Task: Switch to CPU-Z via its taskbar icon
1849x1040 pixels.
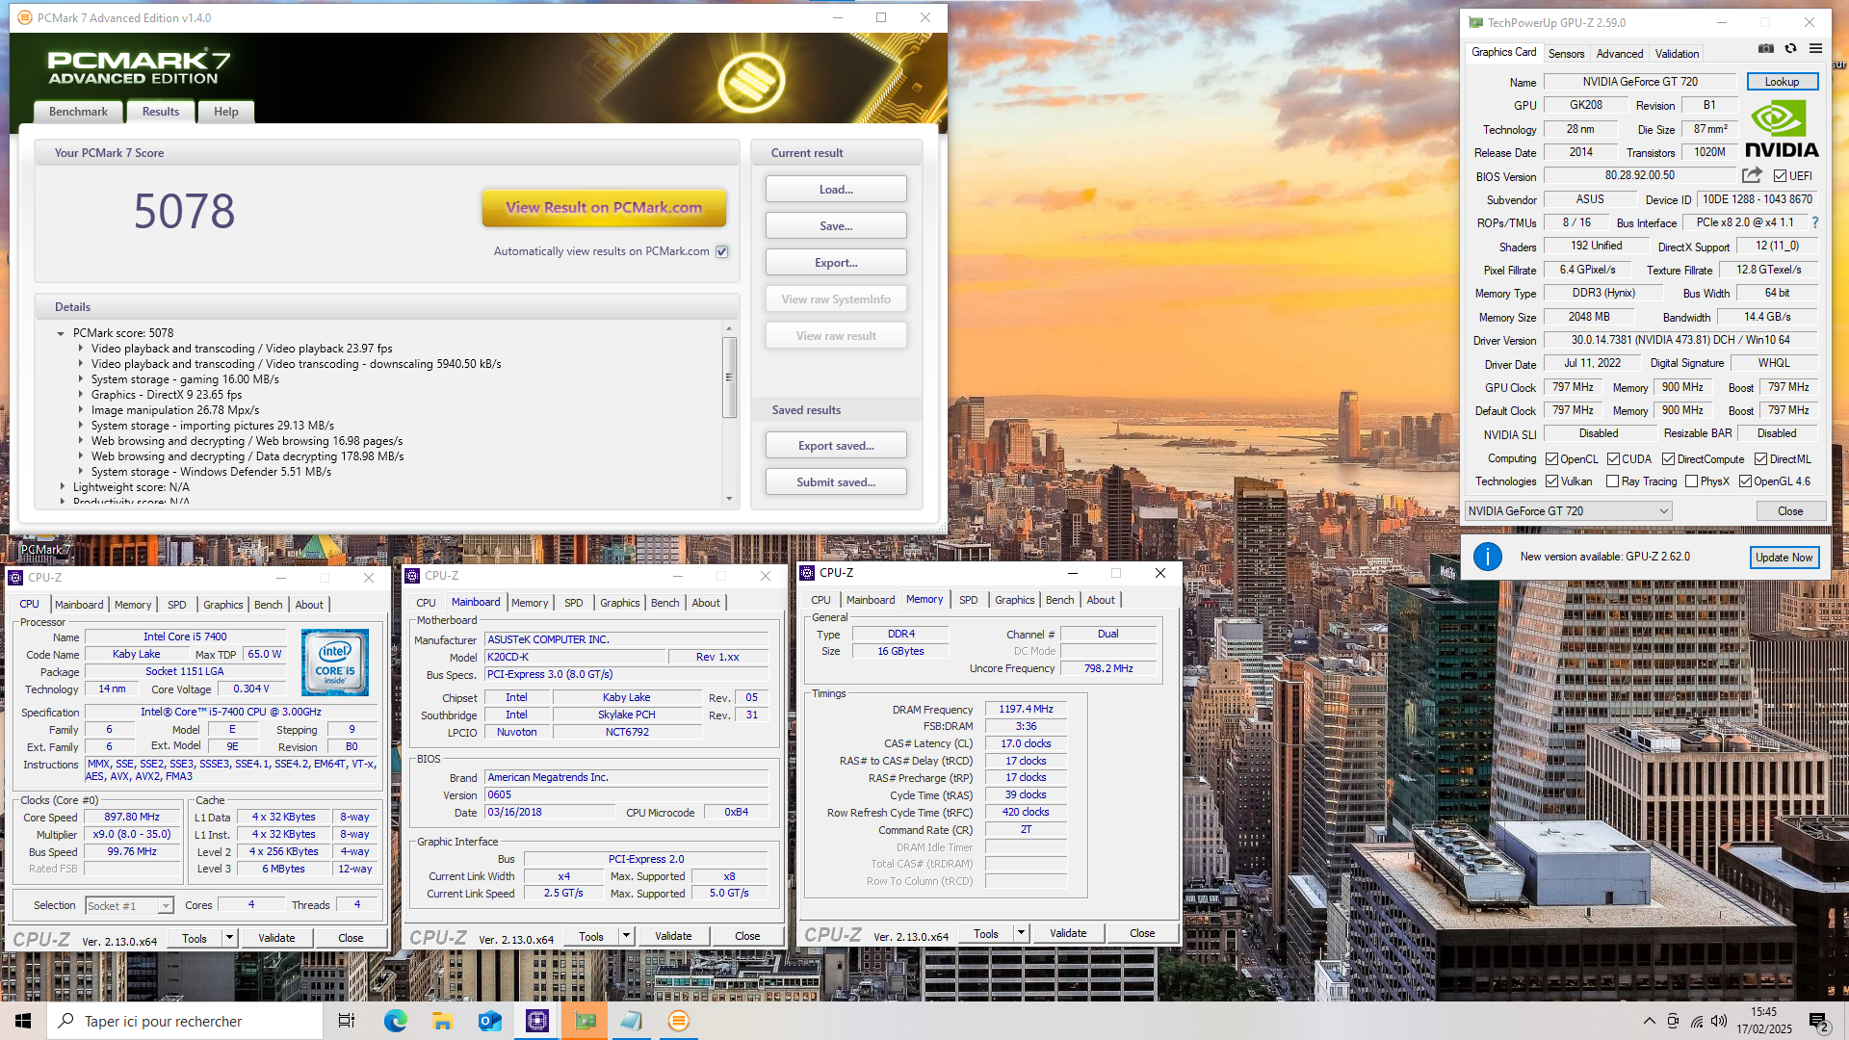Action: 537,1021
